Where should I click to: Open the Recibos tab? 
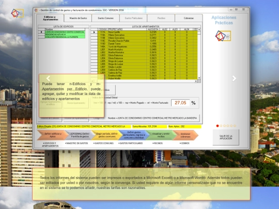[161, 18]
